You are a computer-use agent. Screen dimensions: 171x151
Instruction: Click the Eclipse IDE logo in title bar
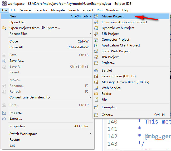[4, 3]
